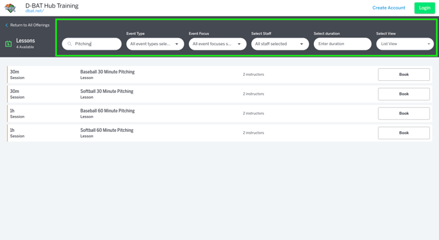Click the Enter duration field
This screenshot has height=240, width=439.
343,44
